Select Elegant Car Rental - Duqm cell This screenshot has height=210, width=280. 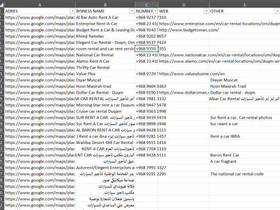(105, 42)
